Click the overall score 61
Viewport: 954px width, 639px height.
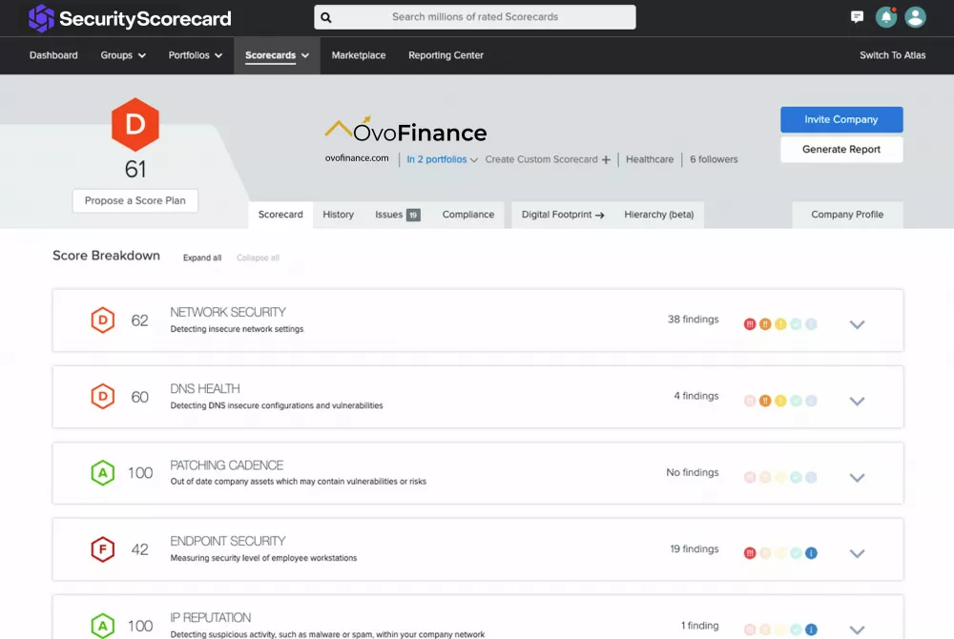[135, 169]
